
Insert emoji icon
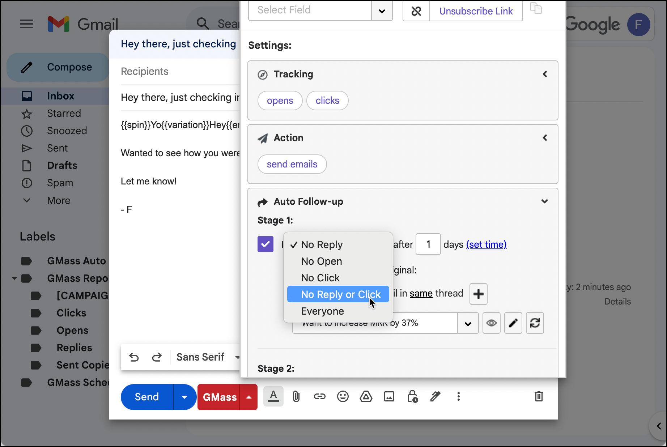click(343, 397)
